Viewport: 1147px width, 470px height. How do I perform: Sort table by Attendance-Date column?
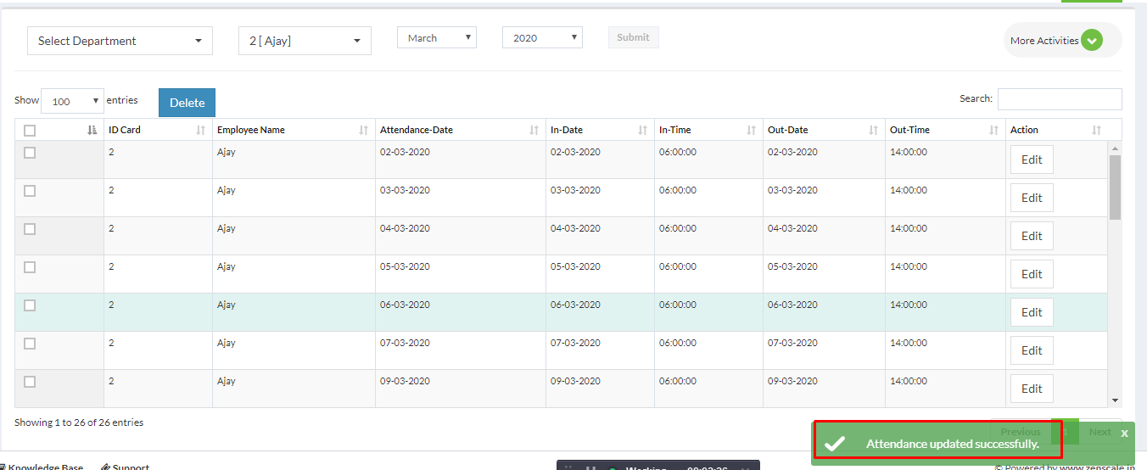pyautogui.click(x=461, y=130)
